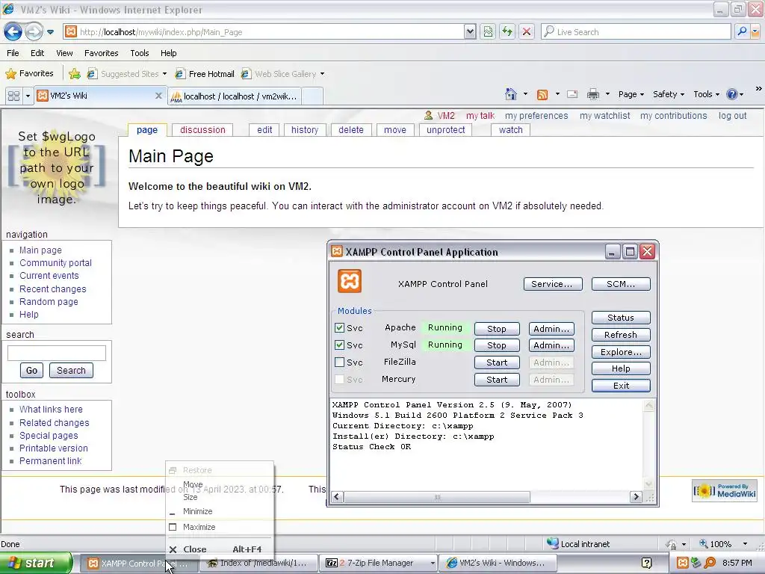Click the red Stop loading icon
This screenshot has height=574, width=765.
(527, 32)
